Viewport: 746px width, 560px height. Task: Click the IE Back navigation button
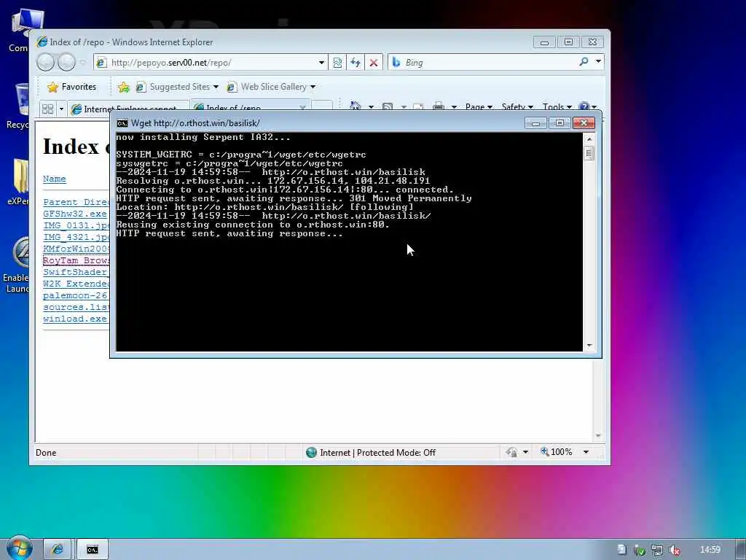pyautogui.click(x=46, y=63)
